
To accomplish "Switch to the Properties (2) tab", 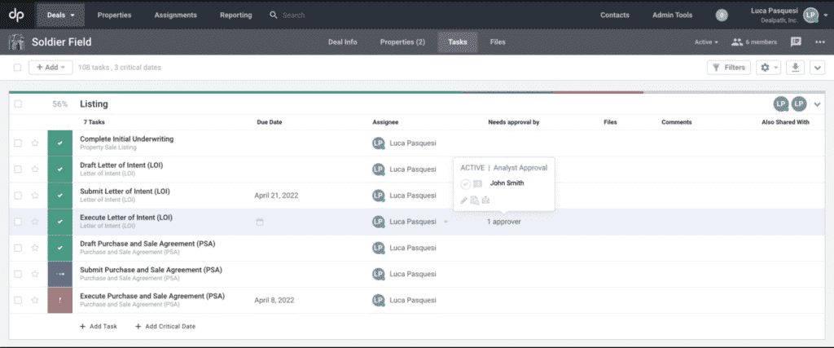I will (402, 42).
